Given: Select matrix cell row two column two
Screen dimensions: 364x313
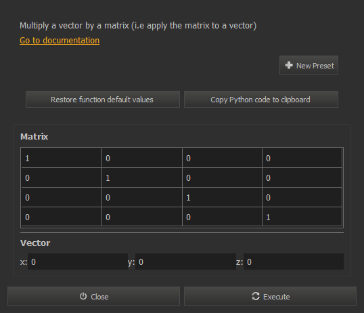Looking at the screenshot, I should [142, 178].
